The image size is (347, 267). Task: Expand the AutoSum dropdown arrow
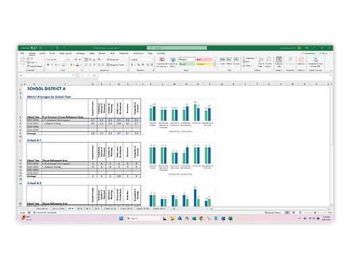point(256,58)
